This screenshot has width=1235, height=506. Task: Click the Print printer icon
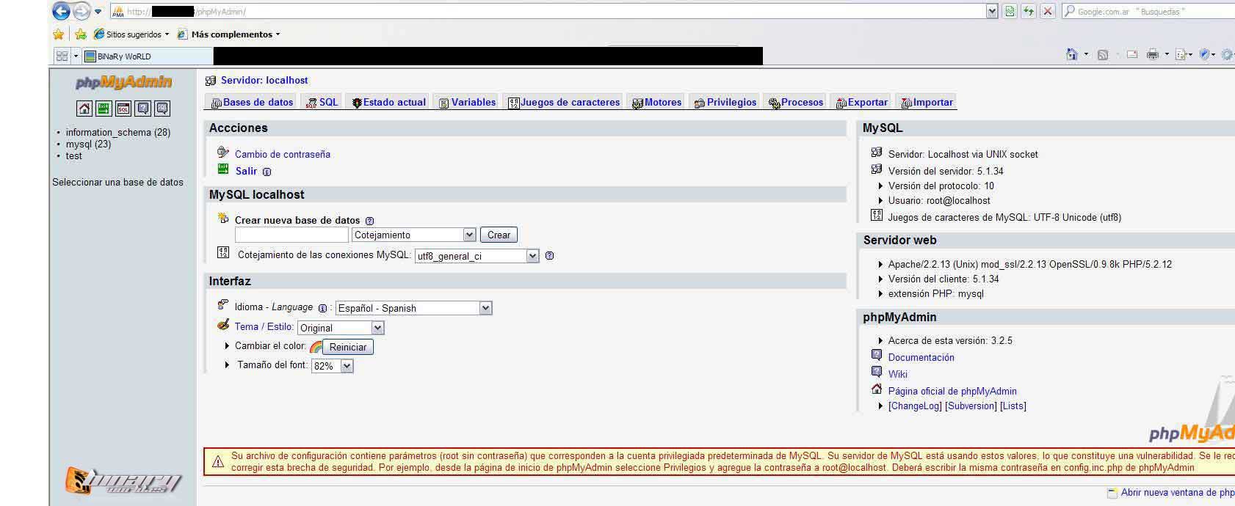pyautogui.click(x=1153, y=54)
